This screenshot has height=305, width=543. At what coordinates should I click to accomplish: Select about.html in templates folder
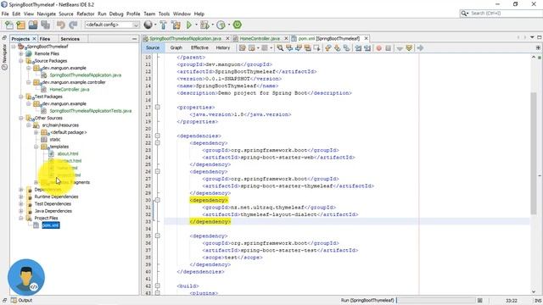[68, 153]
